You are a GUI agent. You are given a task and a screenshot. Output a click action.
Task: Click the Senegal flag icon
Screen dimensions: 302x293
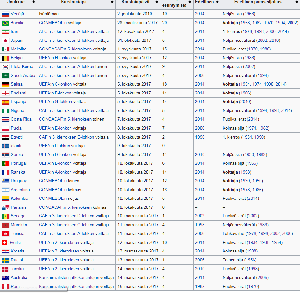pyautogui.click(x=5, y=216)
